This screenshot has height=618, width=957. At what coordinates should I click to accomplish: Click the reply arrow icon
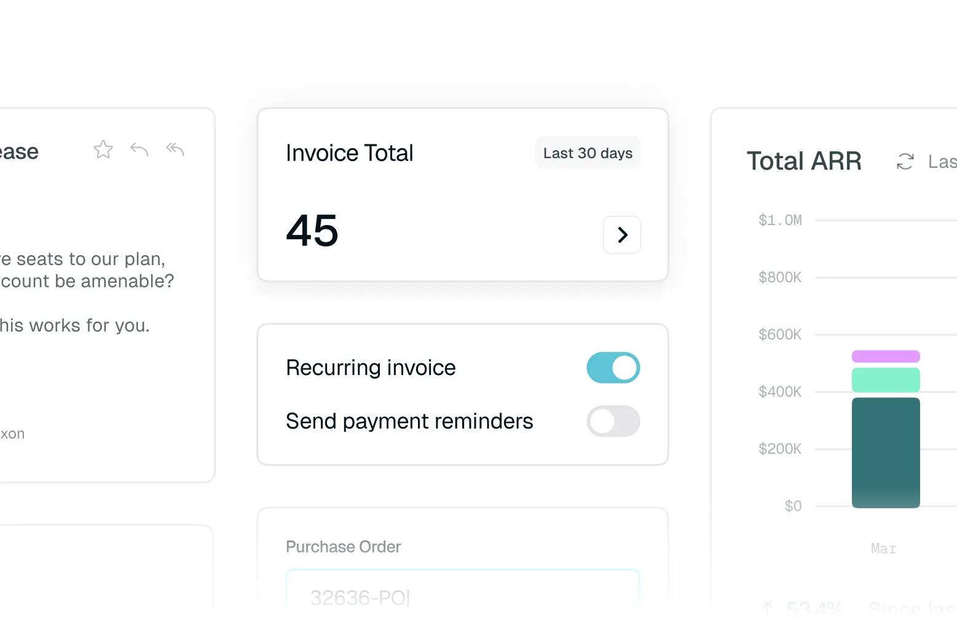140,149
